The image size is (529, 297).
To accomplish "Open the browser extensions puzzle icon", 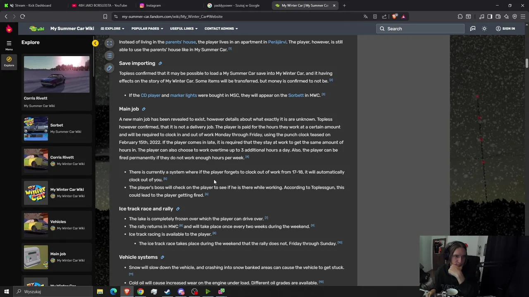I will coord(460,16).
